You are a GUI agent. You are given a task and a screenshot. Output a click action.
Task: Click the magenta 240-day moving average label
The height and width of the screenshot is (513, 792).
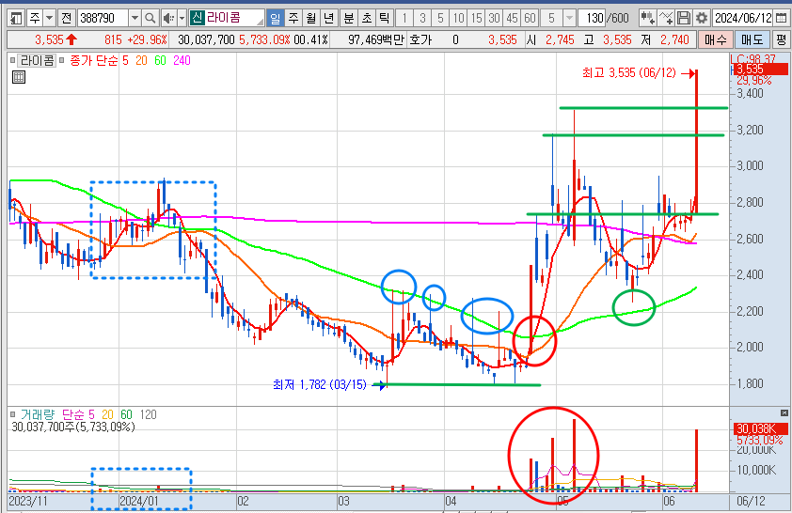click(x=182, y=61)
